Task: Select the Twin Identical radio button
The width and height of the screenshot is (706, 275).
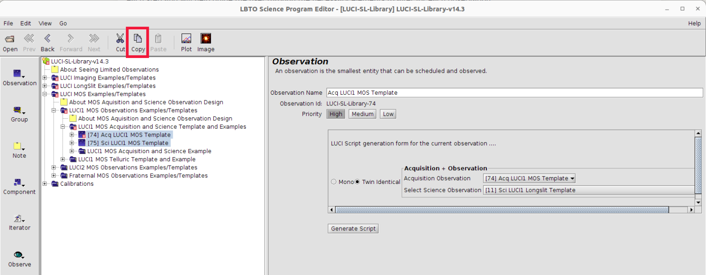Action: coord(358,182)
